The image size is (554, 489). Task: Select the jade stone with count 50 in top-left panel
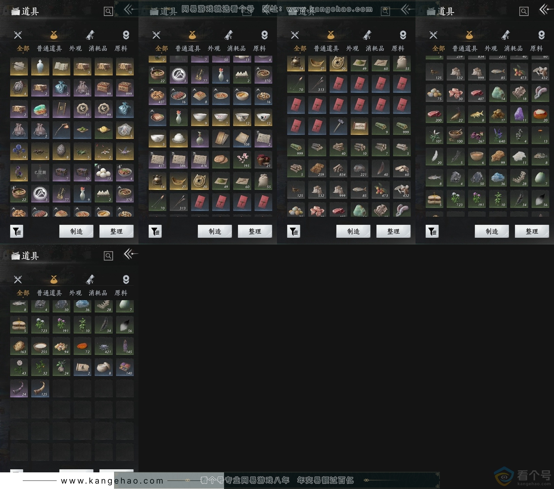tap(40, 109)
